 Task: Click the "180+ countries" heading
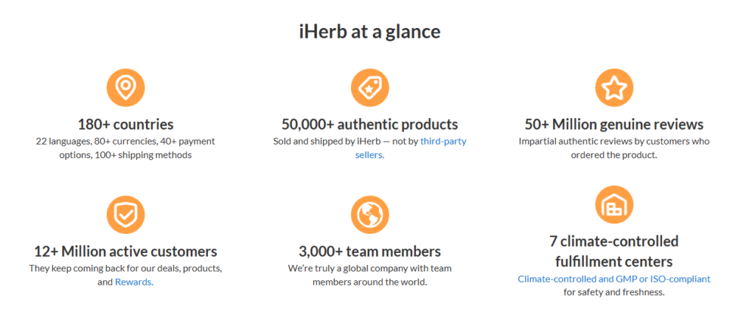[125, 124]
